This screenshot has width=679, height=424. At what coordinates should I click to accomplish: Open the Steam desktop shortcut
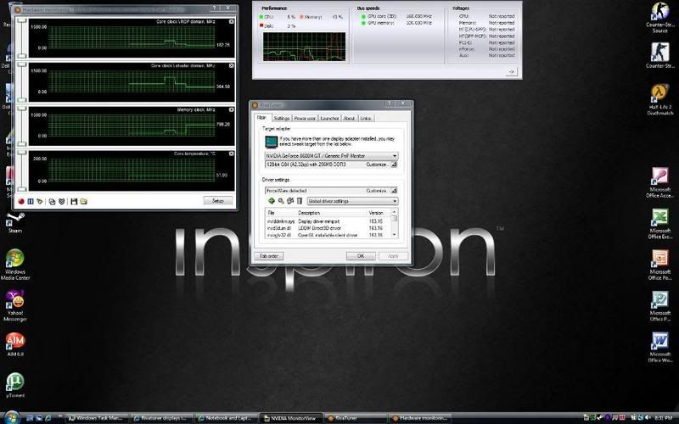coord(15,222)
